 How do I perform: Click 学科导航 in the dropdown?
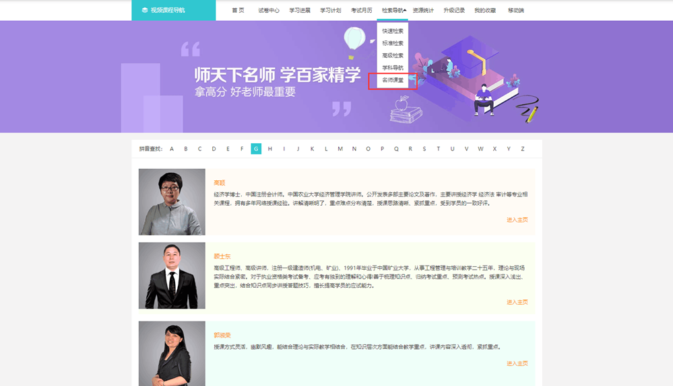[393, 67]
